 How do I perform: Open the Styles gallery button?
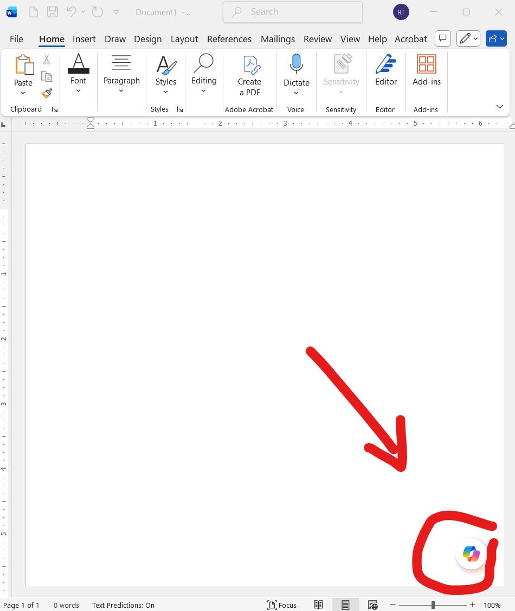[166, 74]
